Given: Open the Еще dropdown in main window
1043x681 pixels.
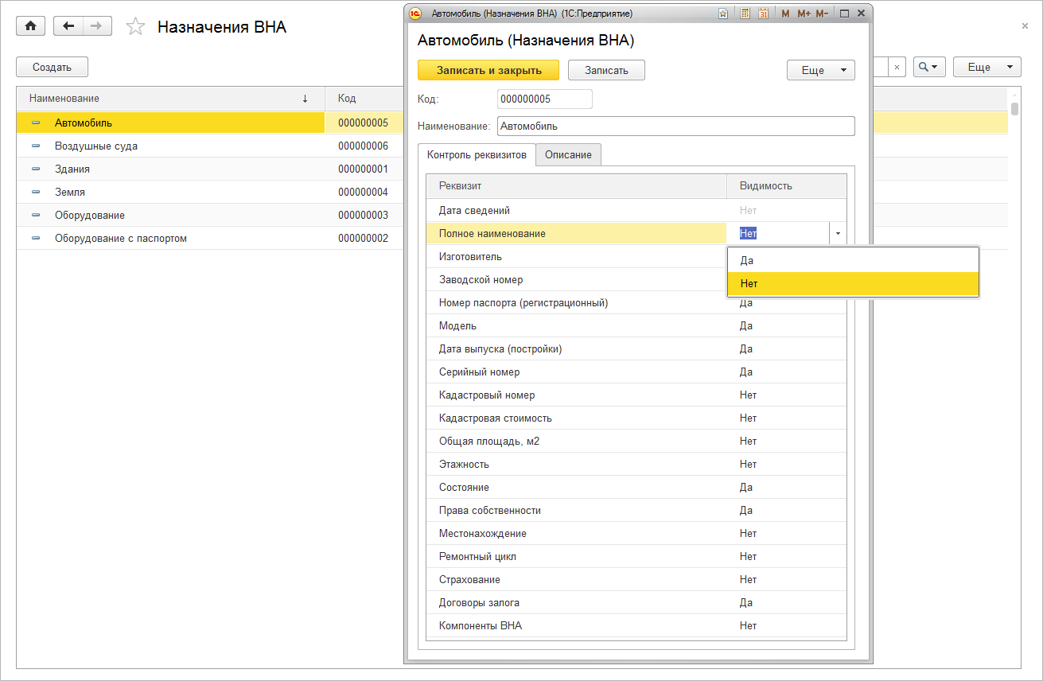Looking at the screenshot, I should coord(987,68).
